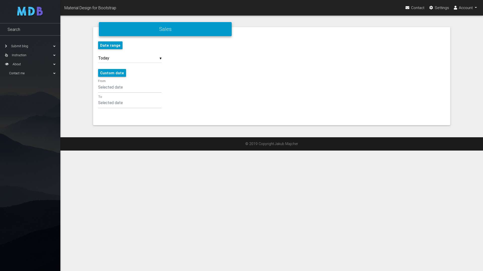The width and height of the screenshot is (483, 271).
Task: Click the Custom date badge
Action: 112,73
